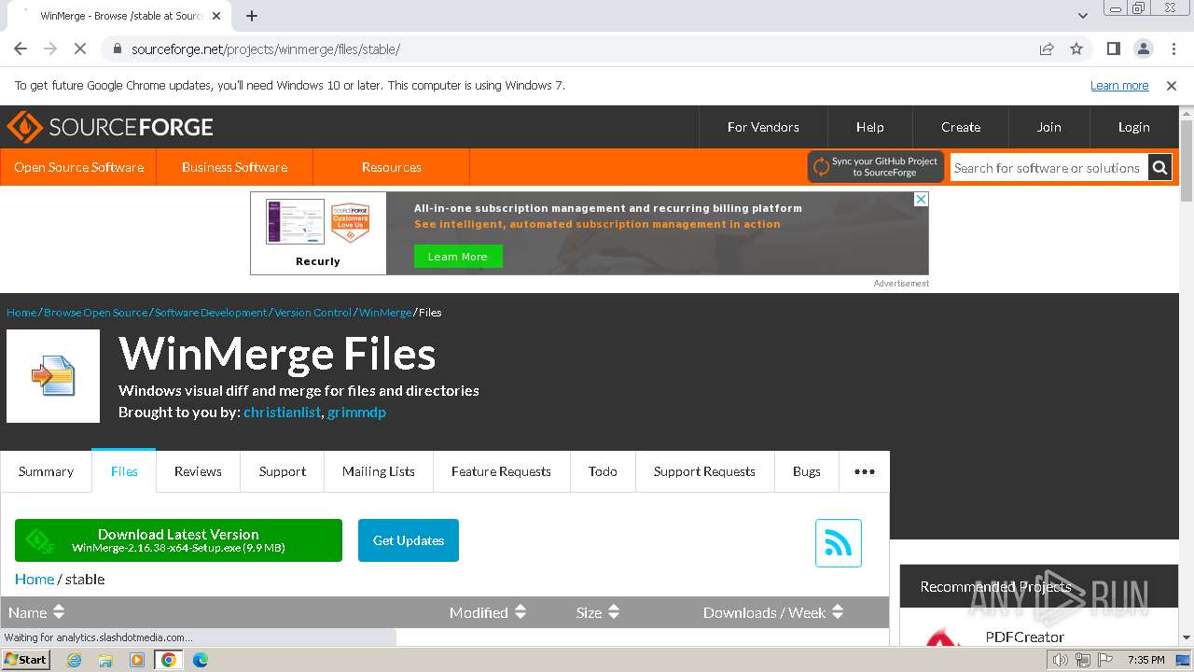Open the For Vendors menu
The image size is (1194, 672).
coord(763,127)
